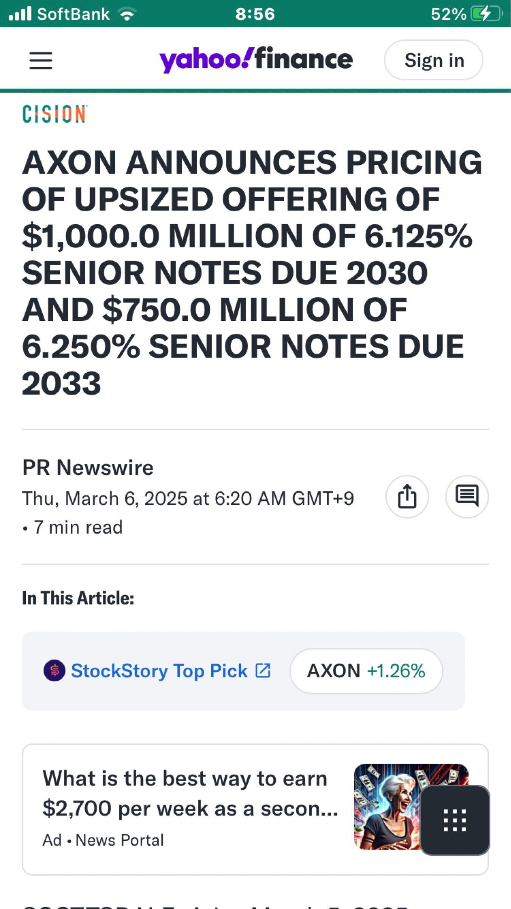Tap the 8:56 clock in status bar
Viewport: 511px width, 909px height.
click(x=255, y=14)
